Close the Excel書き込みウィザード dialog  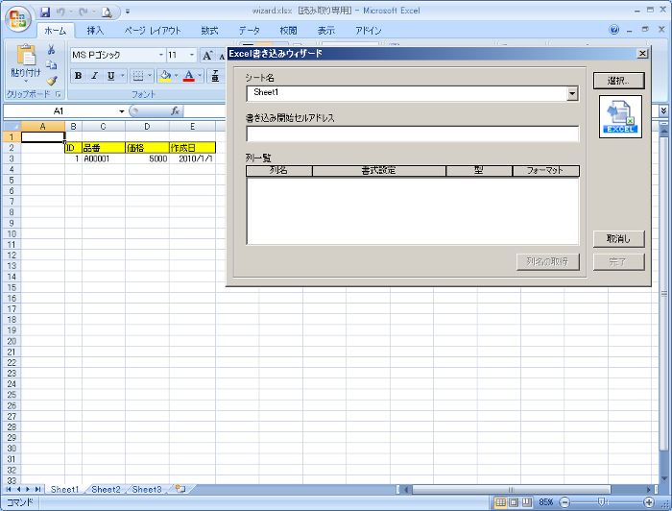coord(642,54)
